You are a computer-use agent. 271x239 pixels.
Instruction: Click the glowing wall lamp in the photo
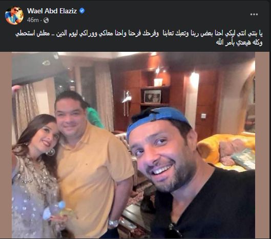pyautogui.click(x=194, y=81)
